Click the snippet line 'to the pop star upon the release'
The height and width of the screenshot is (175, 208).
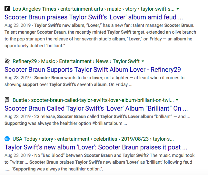(38, 39)
